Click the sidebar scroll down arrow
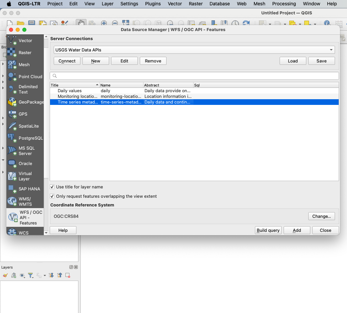The width and height of the screenshot is (347, 313). (x=46, y=232)
